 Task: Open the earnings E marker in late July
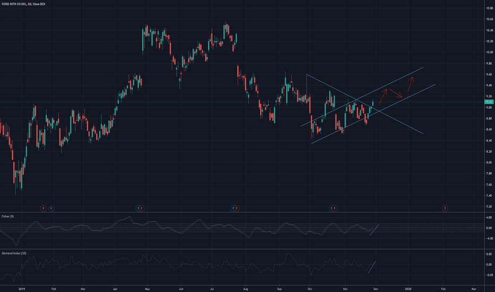pyautogui.click(x=236, y=208)
